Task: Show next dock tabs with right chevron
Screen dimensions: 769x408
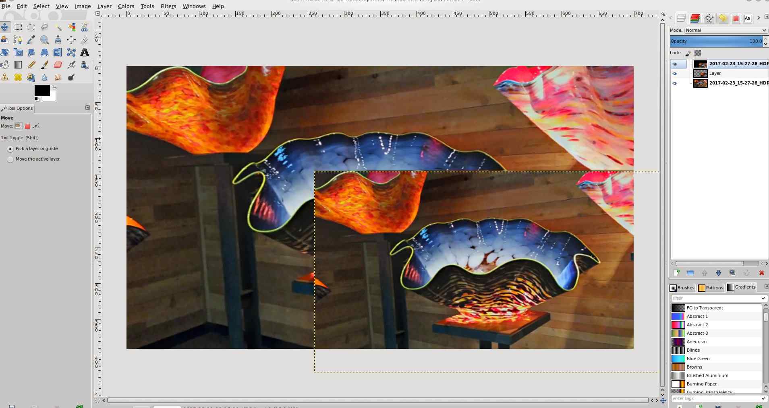Action: (759, 18)
